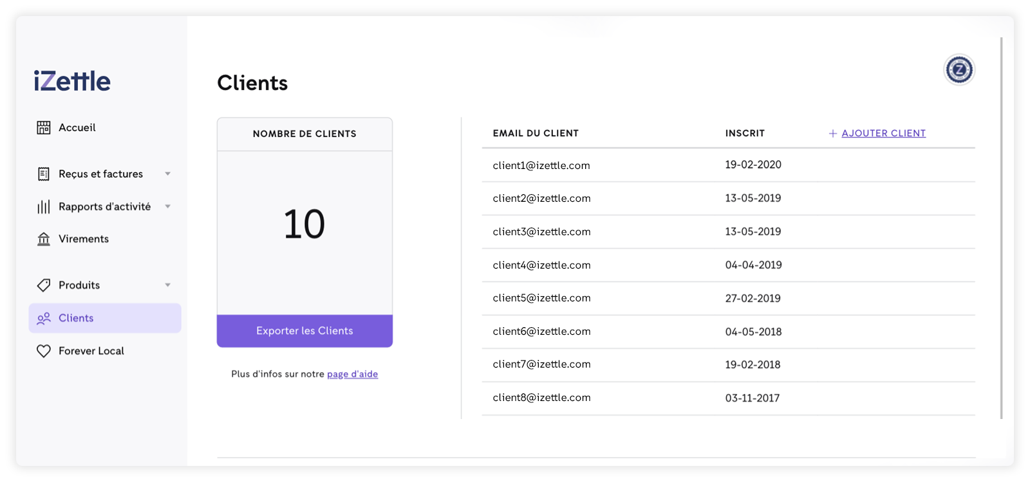
Task: Click the Reçus et factures receipt icon
Action: point(44,174)
